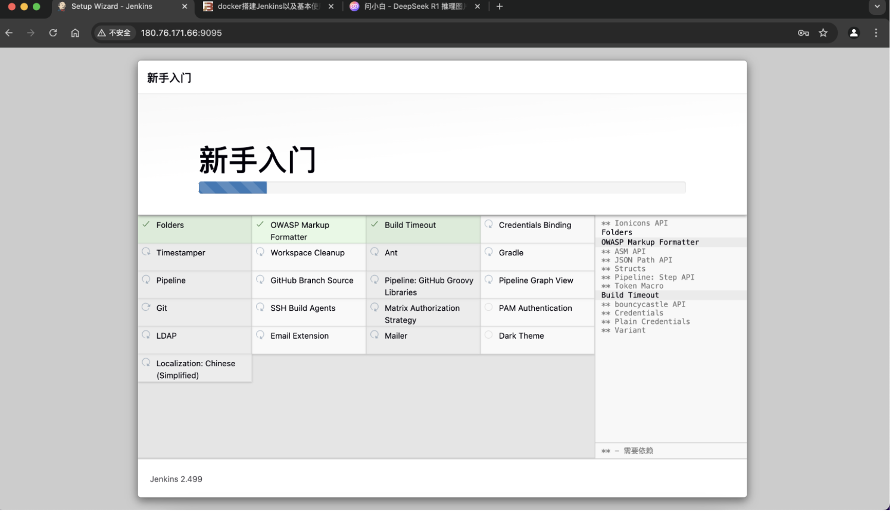Screen dimensions: 892x512
Task: Click the pending icon beside Gradle
Action: (x=490, y=252)
